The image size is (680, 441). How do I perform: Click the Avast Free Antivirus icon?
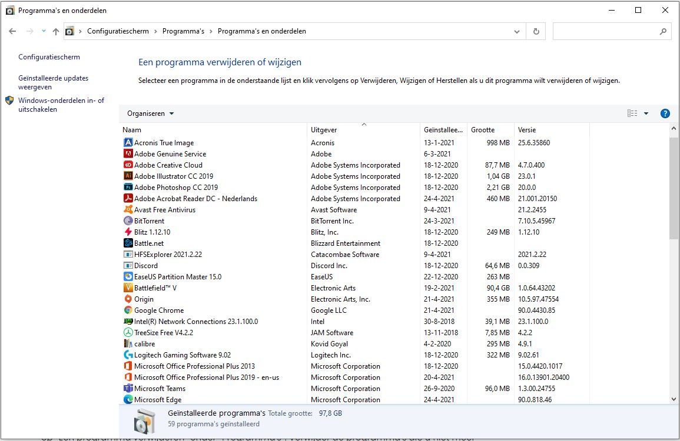(x=128, y=209)
